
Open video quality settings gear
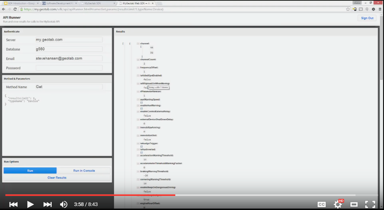tap(338, 204)
